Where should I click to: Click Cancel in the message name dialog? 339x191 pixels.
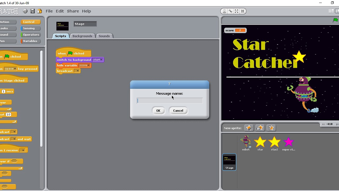pos(178,111)
